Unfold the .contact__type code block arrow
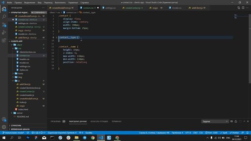This screenshot has width=251, height=141. pos(56,38)
